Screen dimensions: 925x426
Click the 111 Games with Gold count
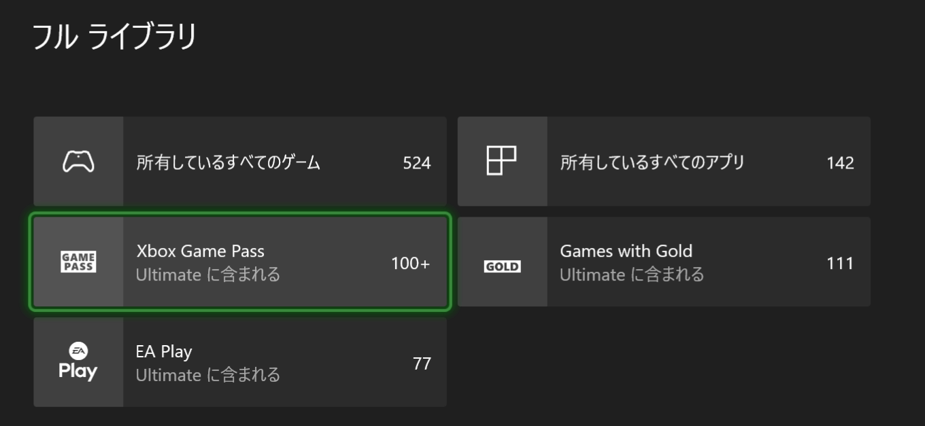[840, 264]
